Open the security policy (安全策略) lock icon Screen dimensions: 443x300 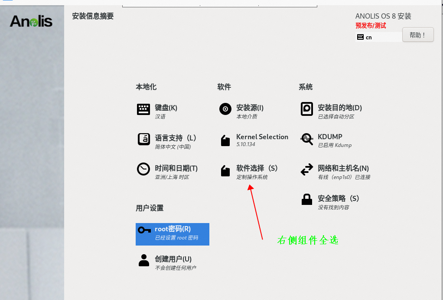coord(306,200)
